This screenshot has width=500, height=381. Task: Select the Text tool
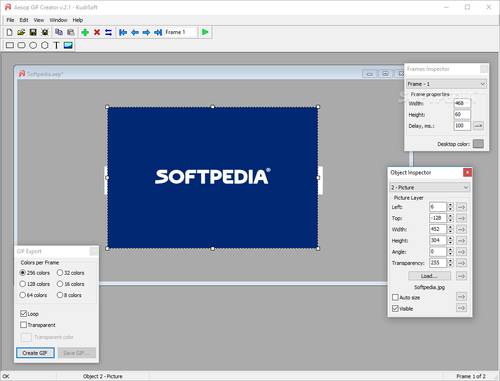point(56,45)
